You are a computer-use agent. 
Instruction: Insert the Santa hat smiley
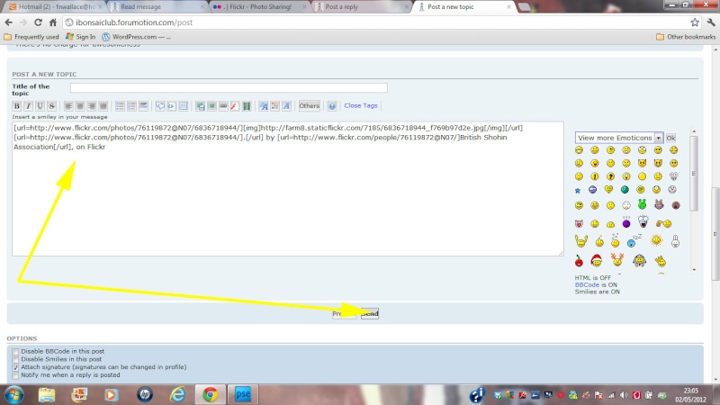pos(596,261)
